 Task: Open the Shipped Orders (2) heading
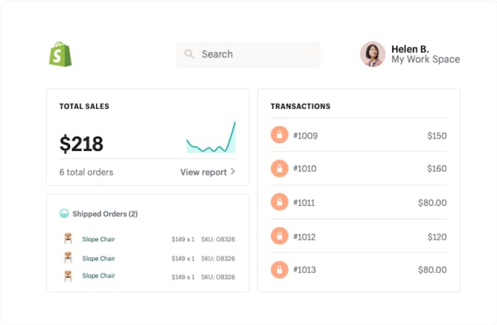[x=105, y=214]
